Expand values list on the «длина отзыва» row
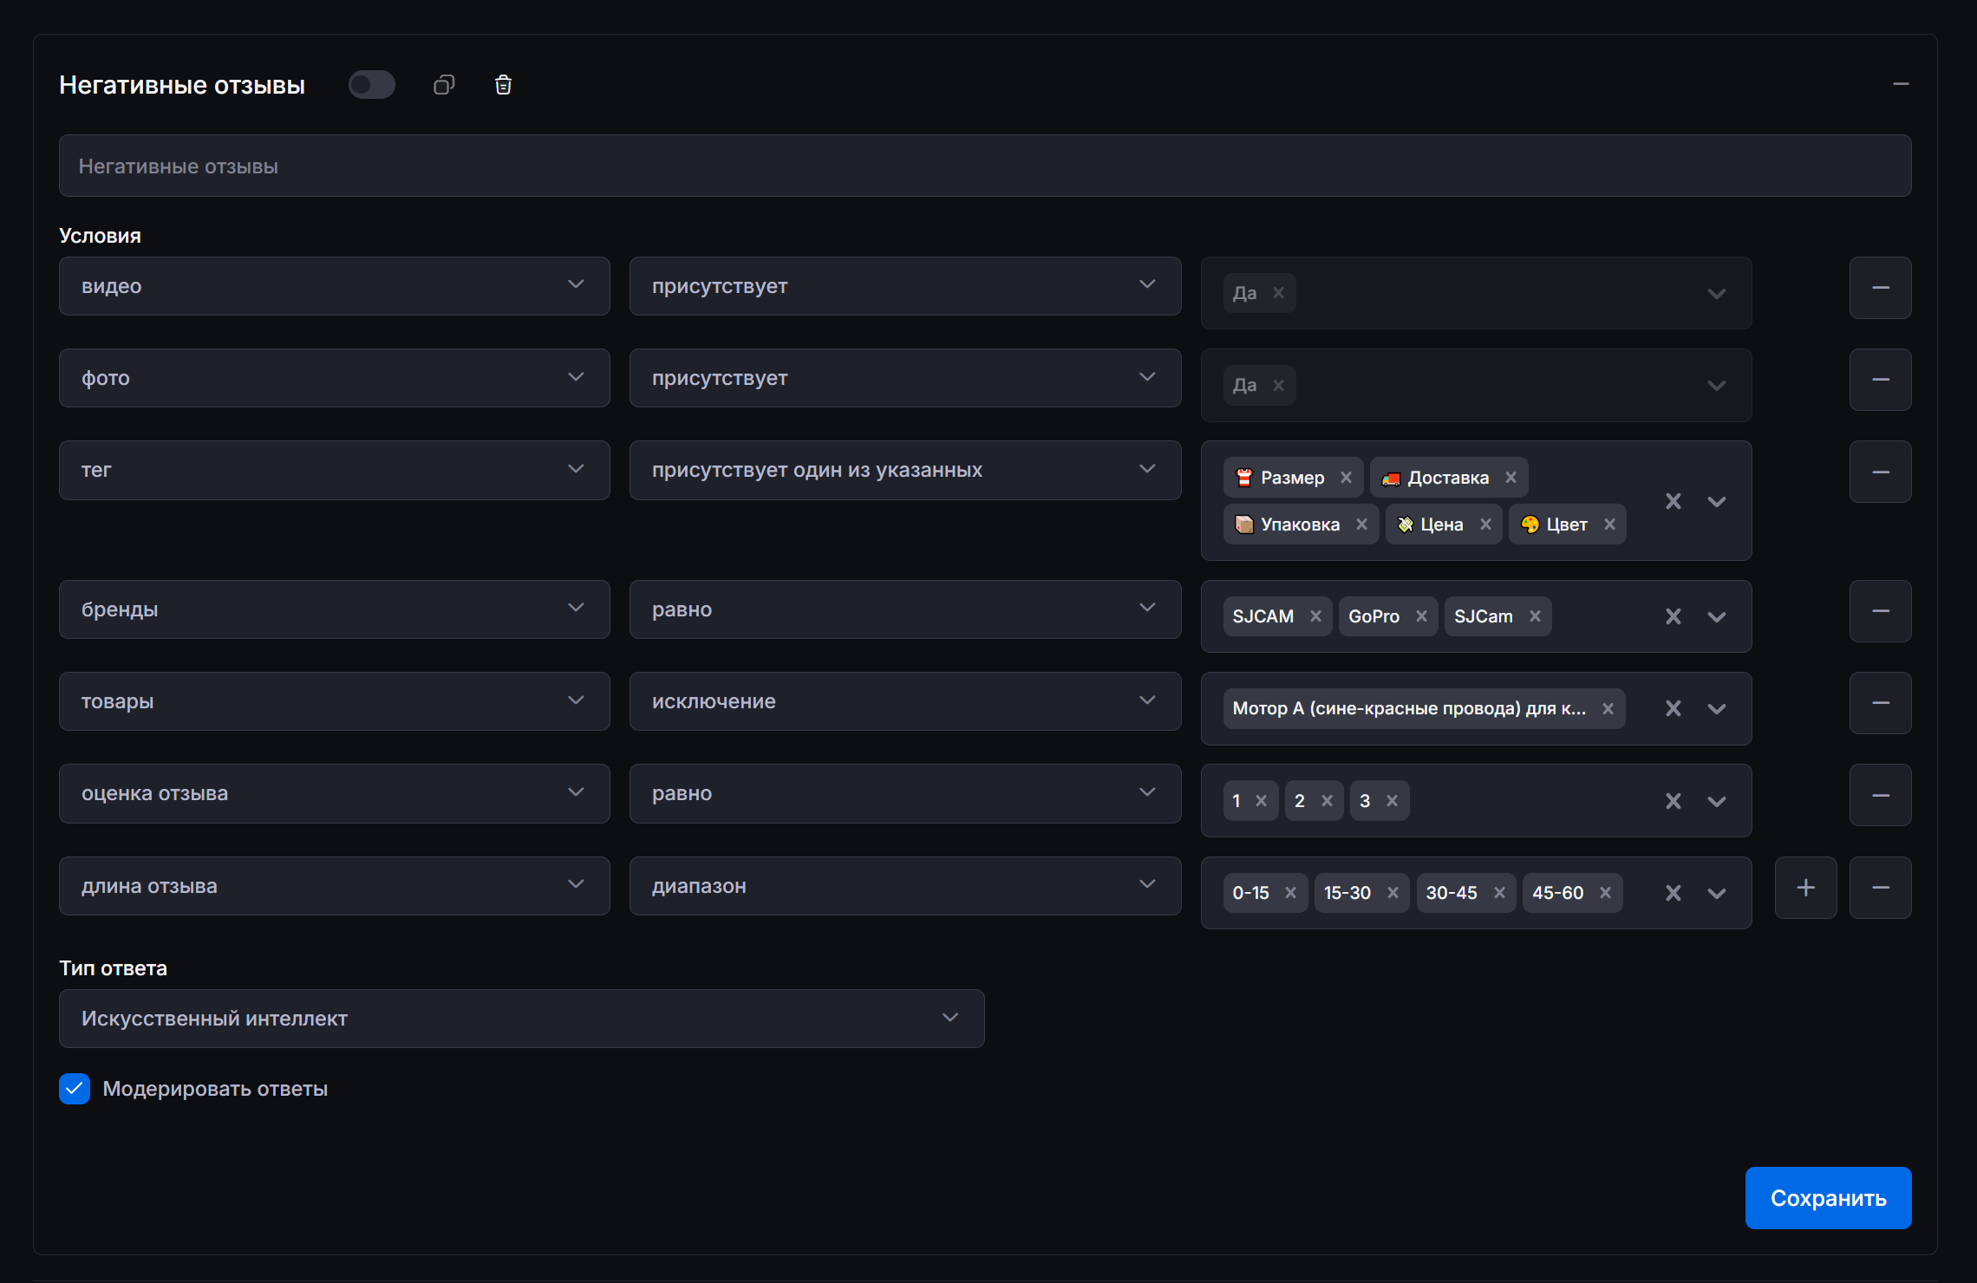The image size is (1977, 1283). click(1717, 892)
